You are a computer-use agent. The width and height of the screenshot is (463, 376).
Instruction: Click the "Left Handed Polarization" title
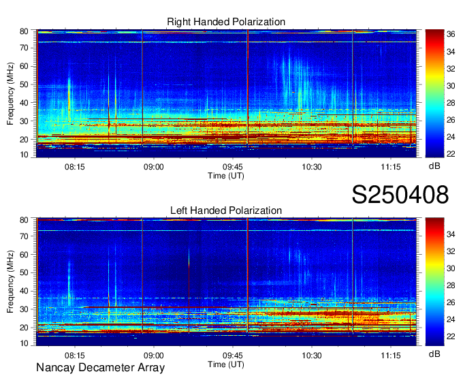click(x=226, y=210)
